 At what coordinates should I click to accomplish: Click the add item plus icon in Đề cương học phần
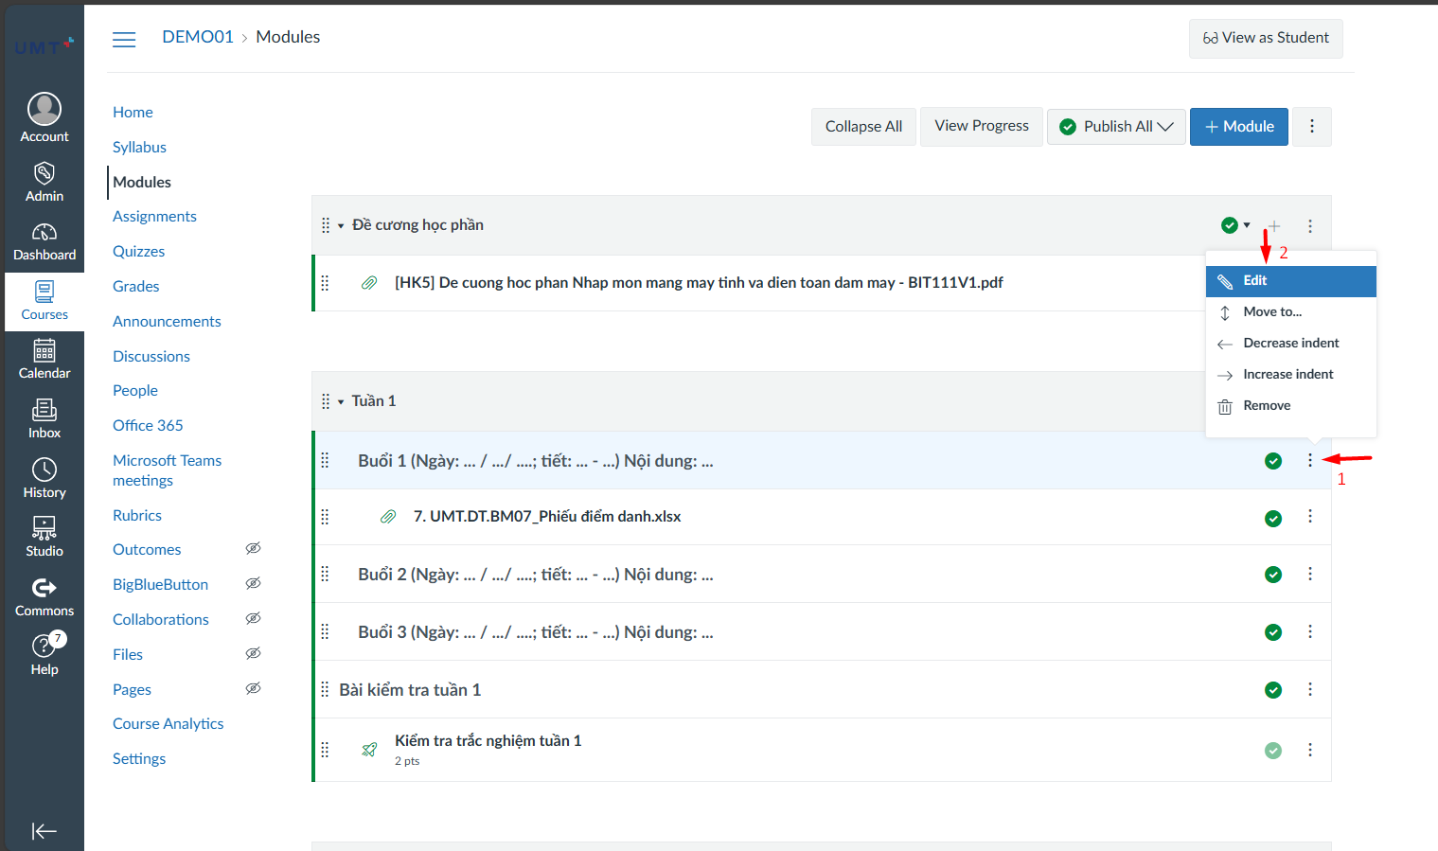pyautogui.click(x=1274, y=226)
